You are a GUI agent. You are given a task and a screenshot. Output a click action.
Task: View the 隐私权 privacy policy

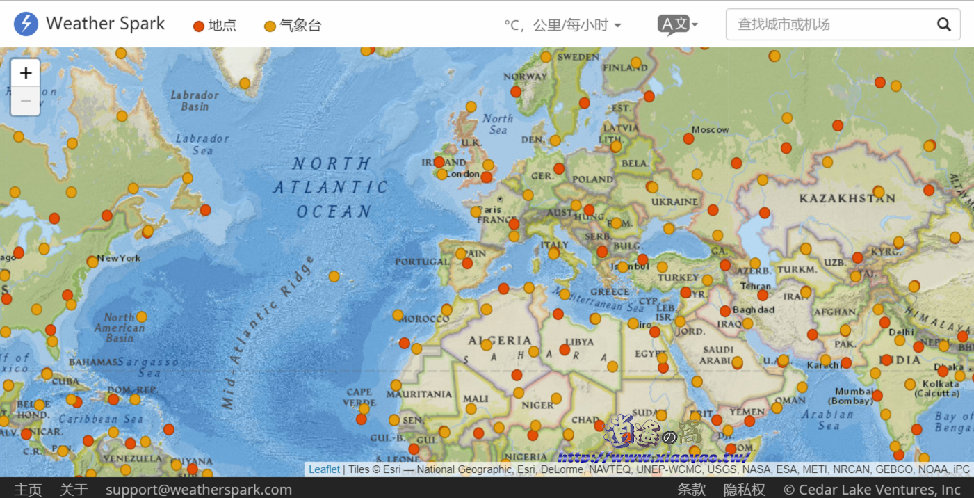[x=744, y=490]
